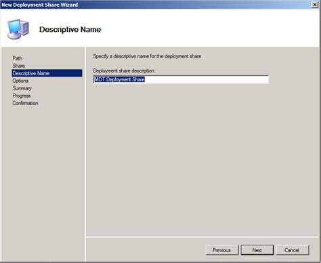Select the Path step in sidebar
Viewport: 321px width, 263px height.
(18, 58)
